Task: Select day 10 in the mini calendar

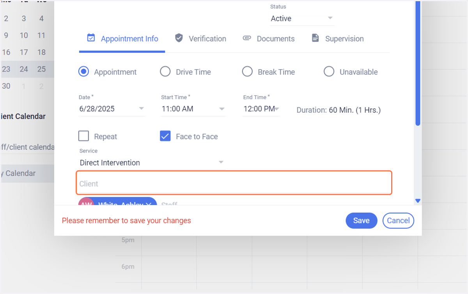Action: [x=24, y=35]
